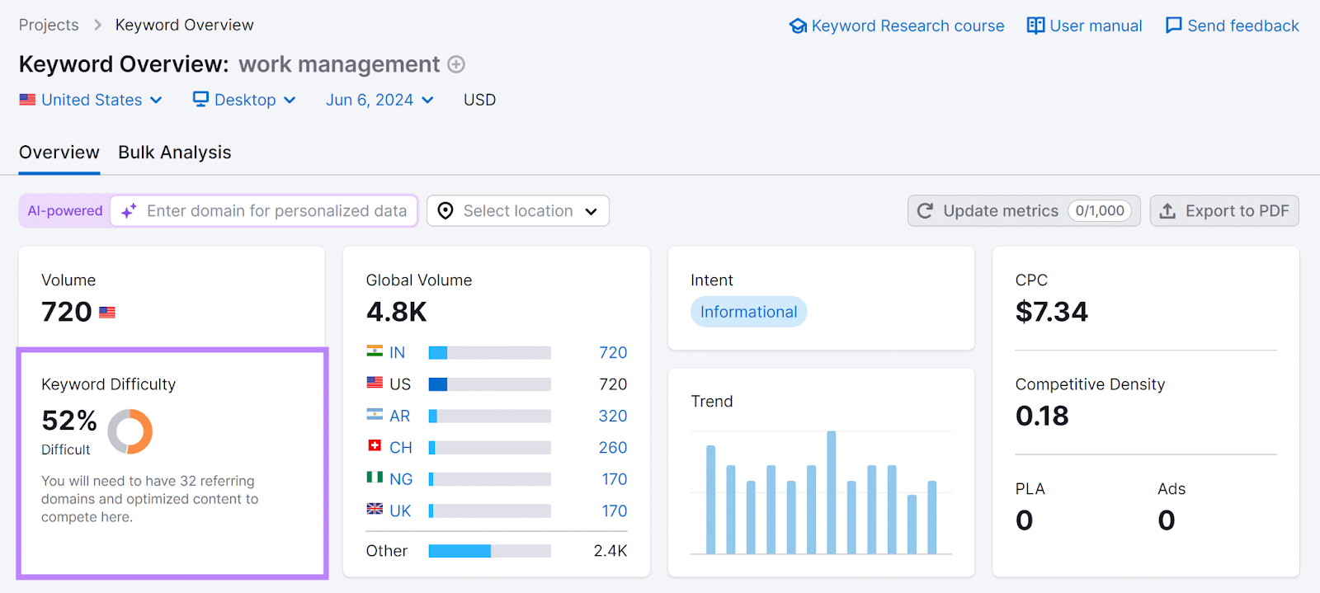Click the Keyword Difficulty donut chart
This screenshot has width=1320, height=593.
coord(130,431)
